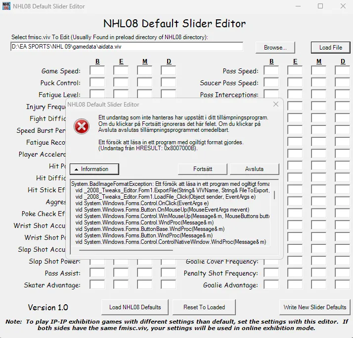This screenshot has width=353, height=338.
Task: Click Goalie Advantage D field
Action: 343,285
